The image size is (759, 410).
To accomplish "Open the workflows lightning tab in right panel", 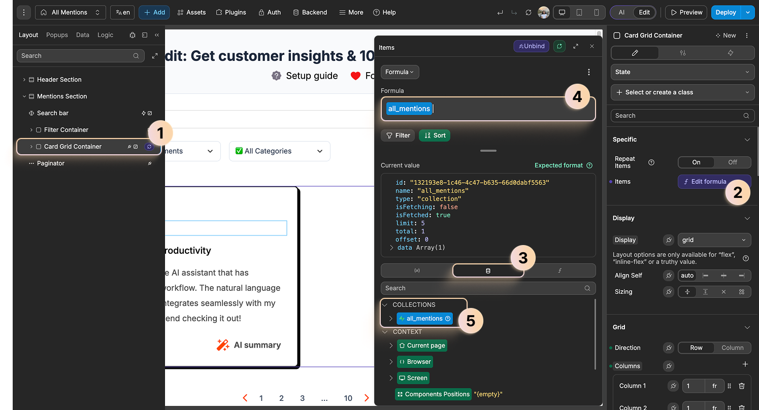I will point(731,53).
